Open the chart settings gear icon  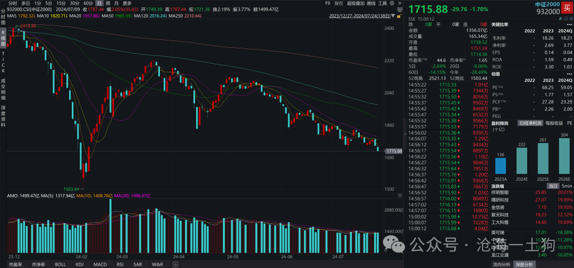click(392, 3)
